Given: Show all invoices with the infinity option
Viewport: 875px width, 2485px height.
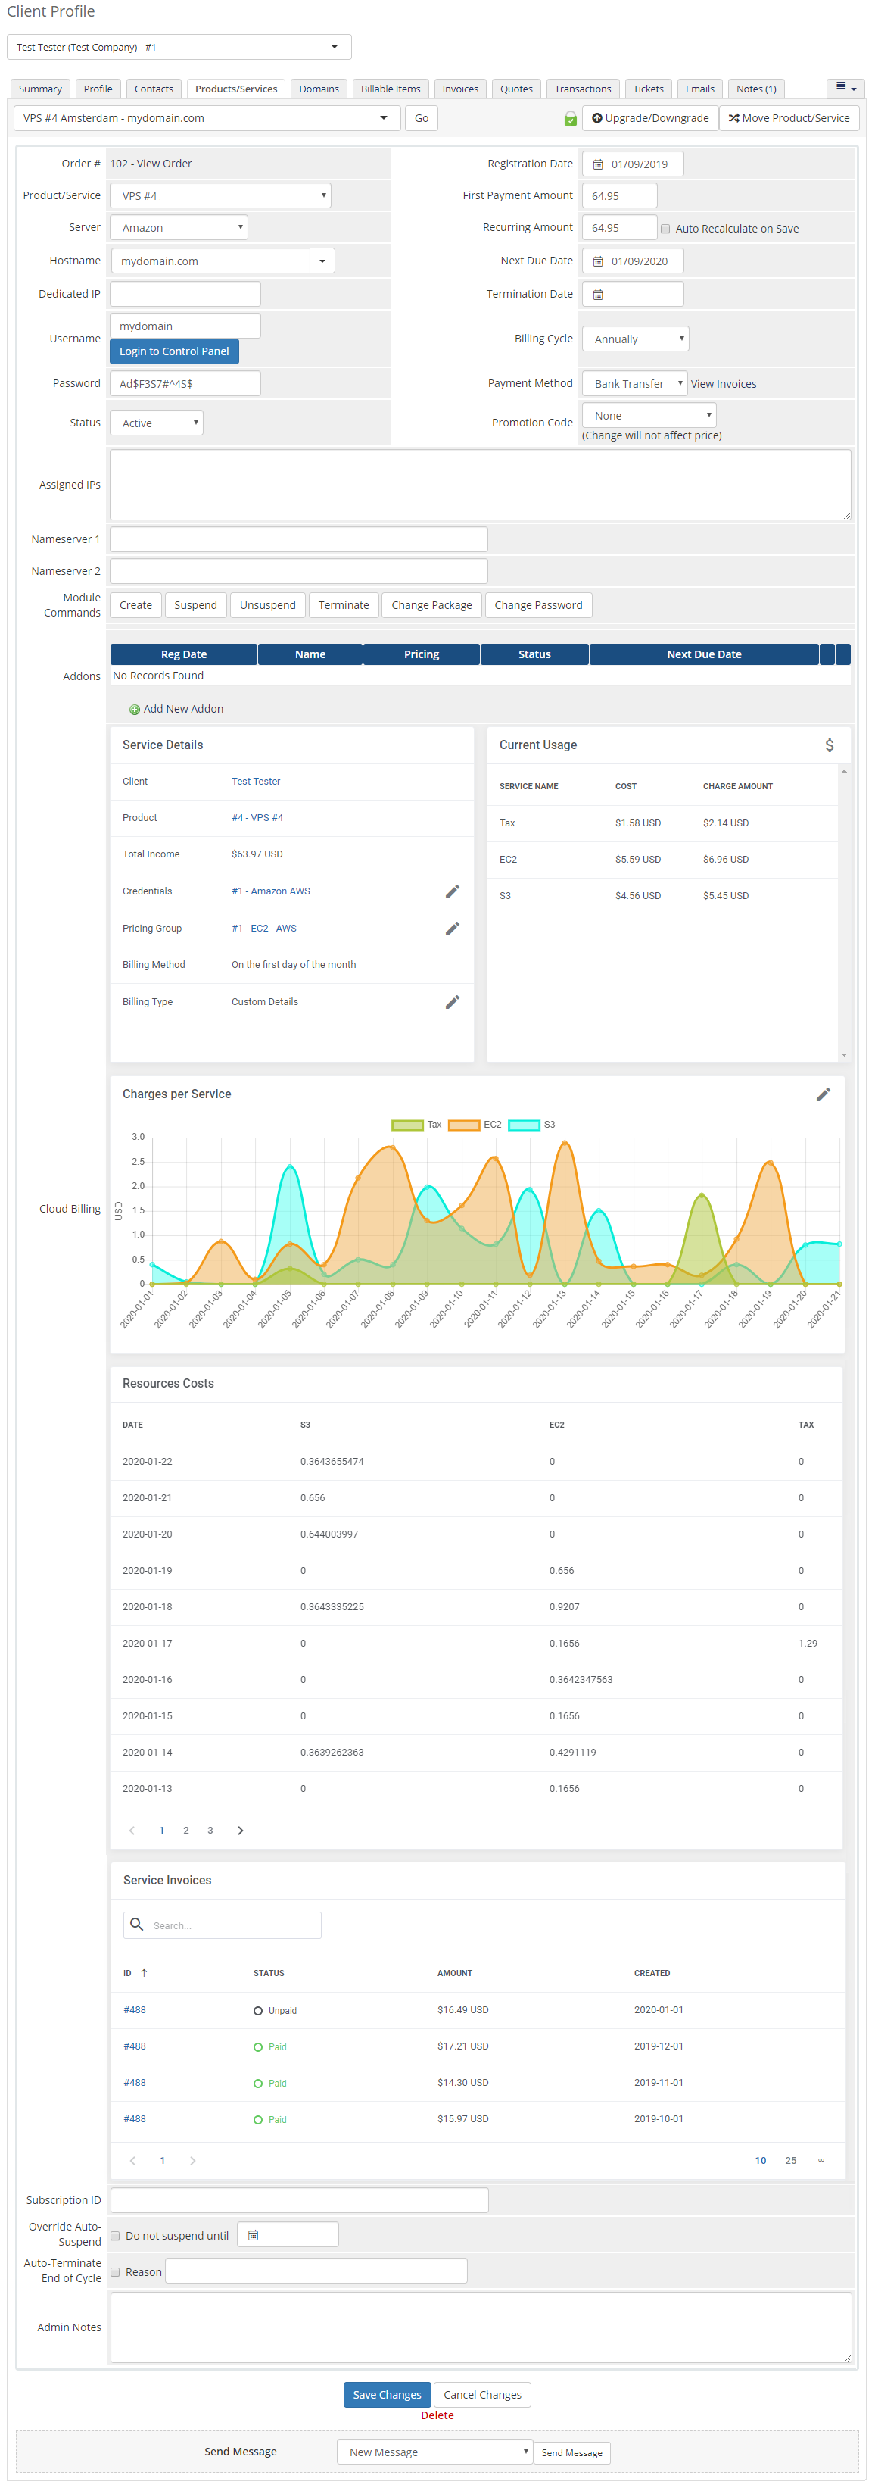Looking at the screenshot, I should [x=821, y=2160].
